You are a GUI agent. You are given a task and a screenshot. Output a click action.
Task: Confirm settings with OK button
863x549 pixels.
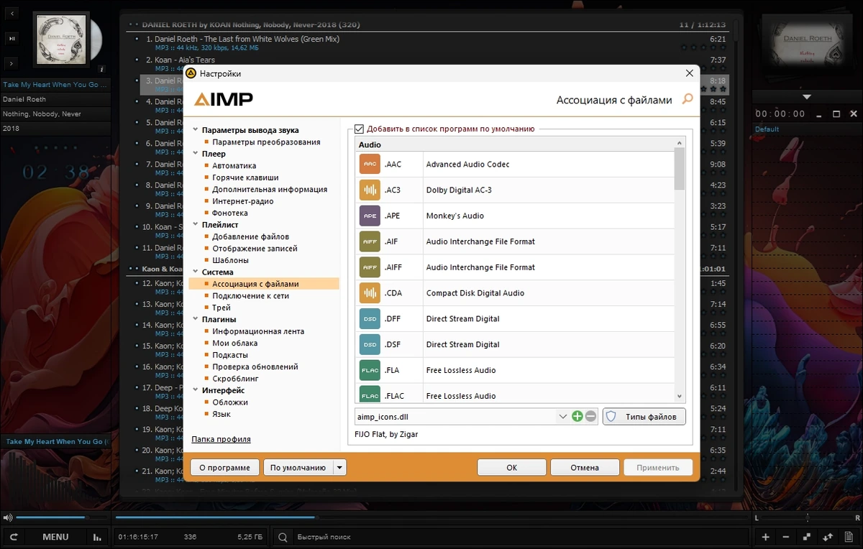click(x=512, y=468)
